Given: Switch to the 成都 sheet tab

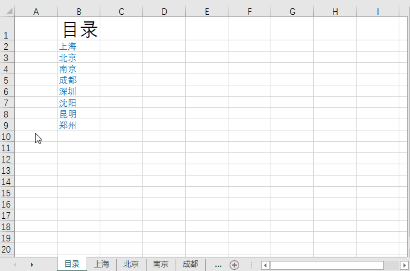Looking at the screenshot, I should 190,264.
